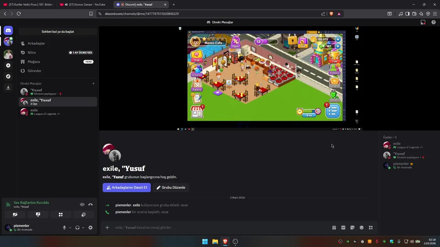Switch to Dursun Zaman YouTube tab
Image resolution: width=440 pixels, height=247 pixels.
[84, 4]
